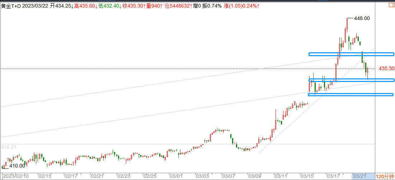Click the change 涨(1.05)0.24% value
Image resolution: width=395 pixels, height=180 pixels.
coord(241,6)
